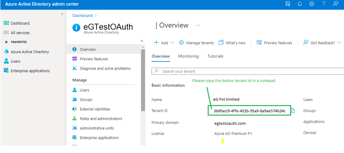Click the Applications label in basic information
The height and width of the screenshot is (153, 344).
pos(314,122)
